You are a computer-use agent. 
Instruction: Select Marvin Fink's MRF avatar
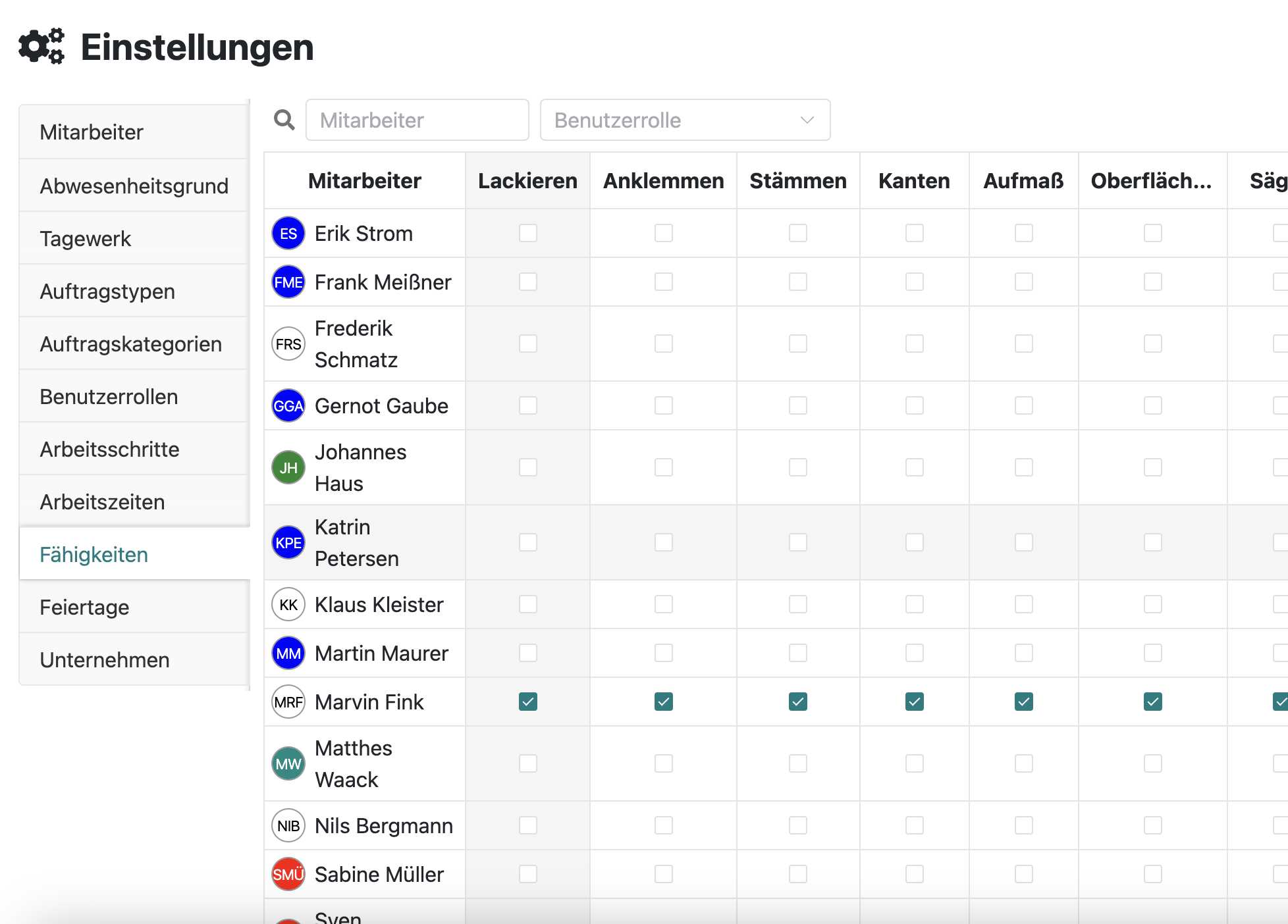coord(288,702)
